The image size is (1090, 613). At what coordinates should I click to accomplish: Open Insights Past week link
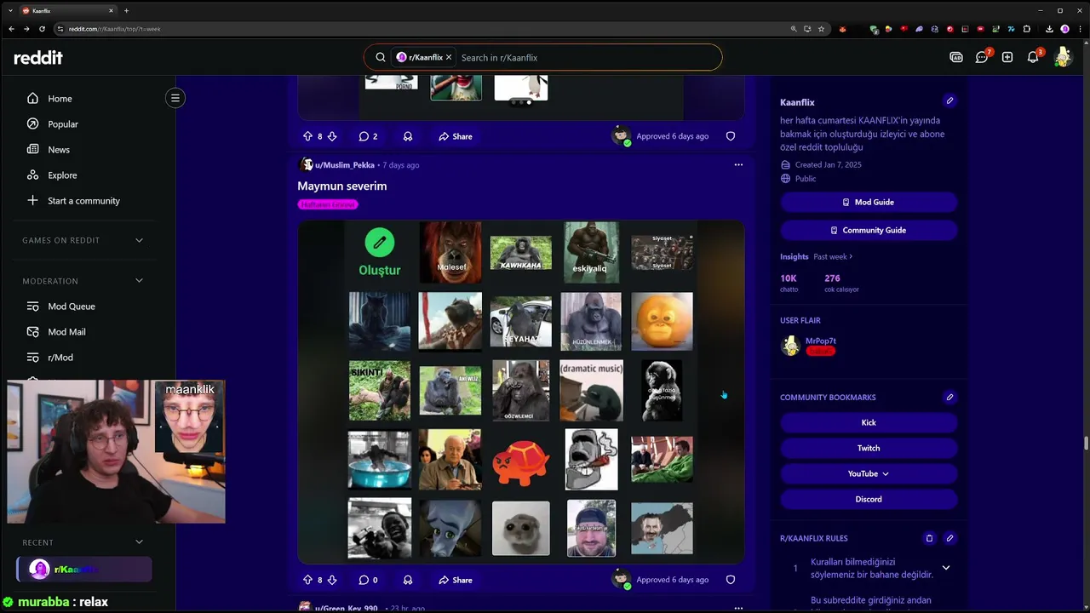click(833, 256)
